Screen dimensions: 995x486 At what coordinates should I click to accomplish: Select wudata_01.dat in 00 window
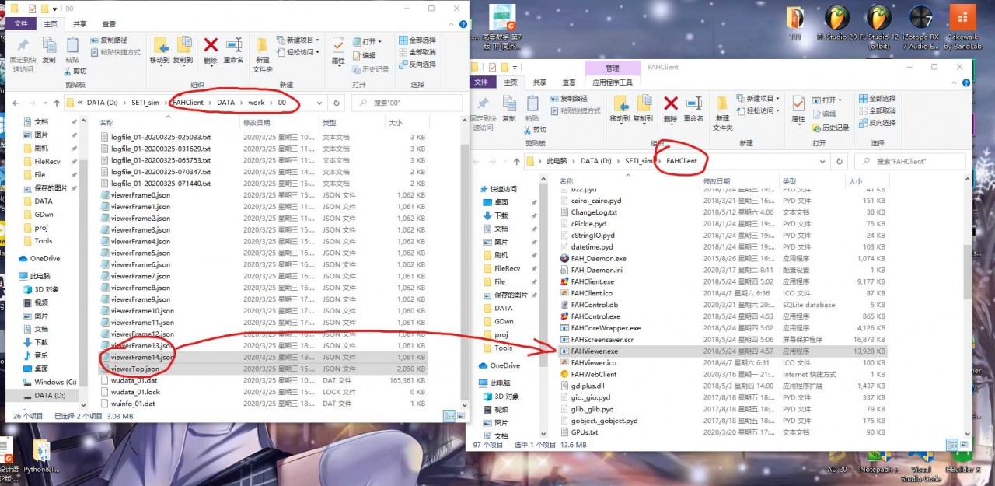click(x=264, y=380)
